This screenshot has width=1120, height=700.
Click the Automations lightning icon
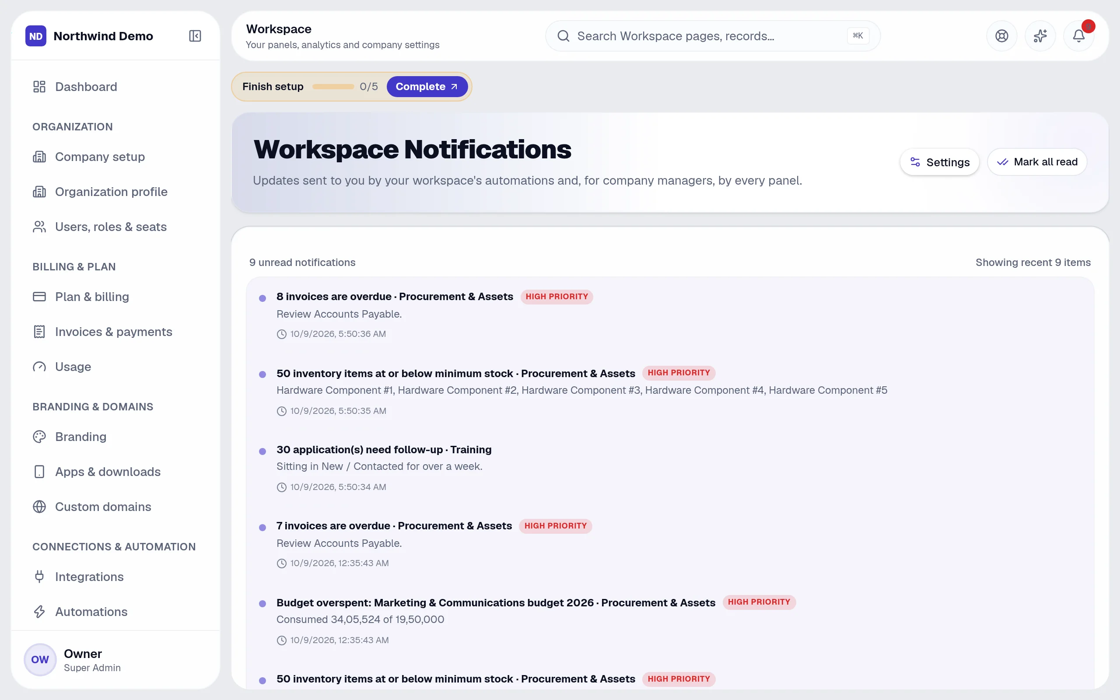(x=39, y=612)
